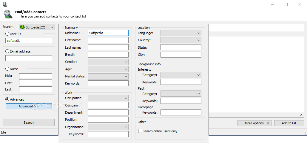
Task: Click the Add to list button
Action: click(289, 123)
